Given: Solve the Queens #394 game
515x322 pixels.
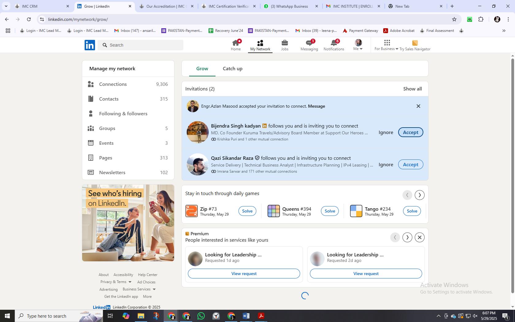Looking at the screenshot, I should pyautogui.click(x=330, y=211).
